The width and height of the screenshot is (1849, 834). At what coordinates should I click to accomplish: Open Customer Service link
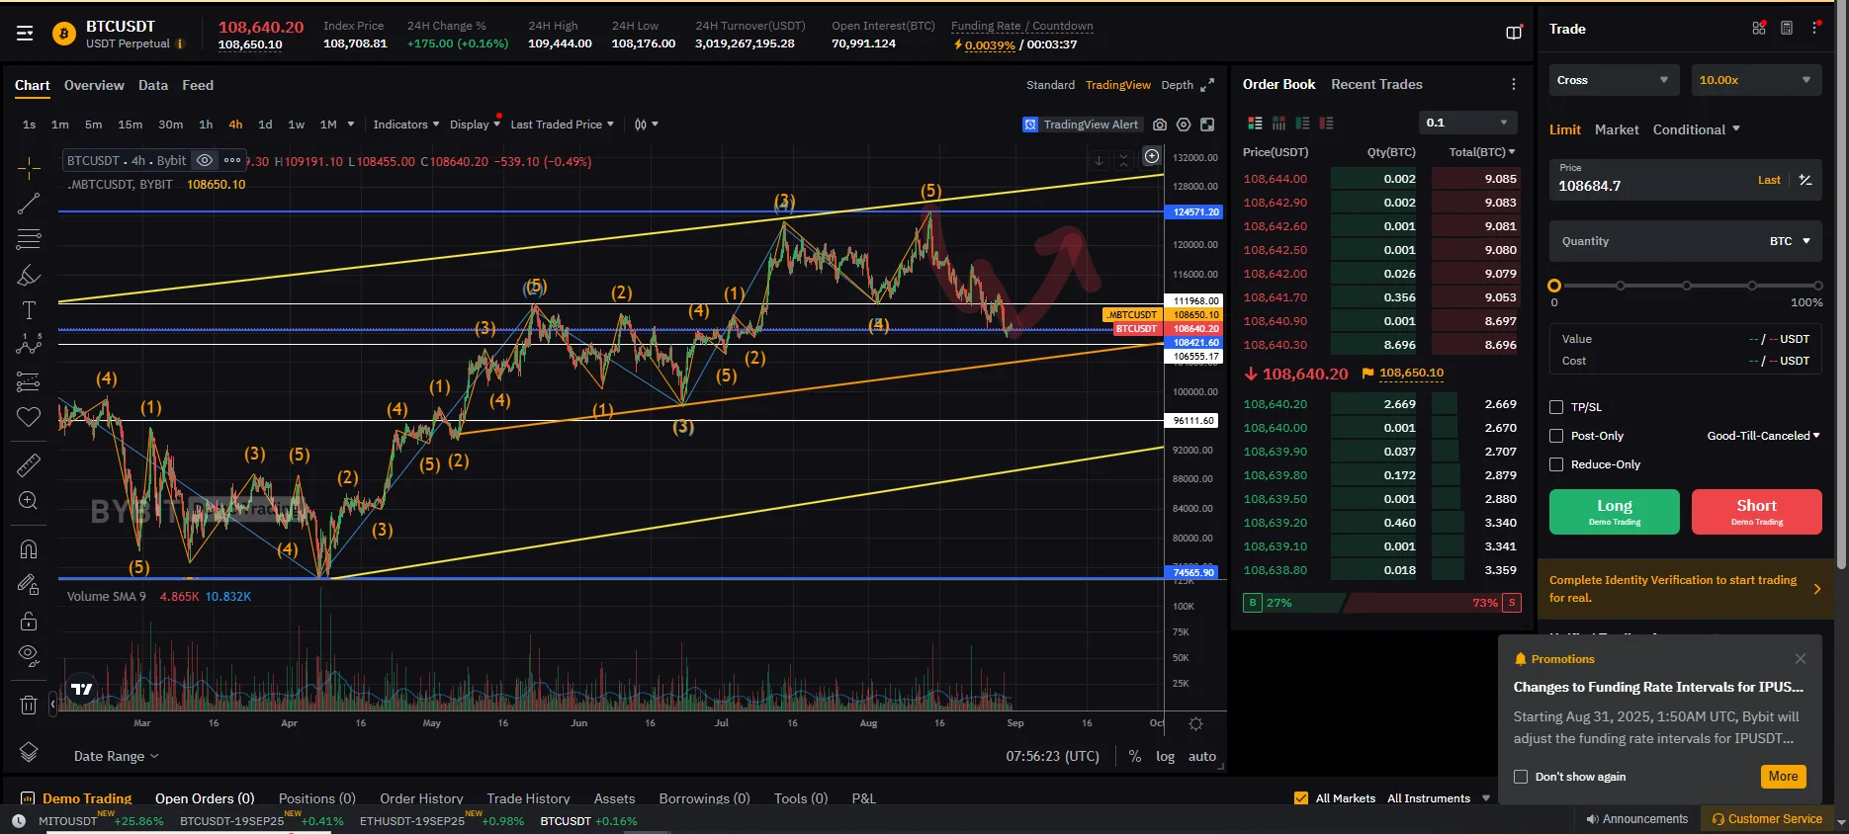pyautogui.click(x=1767, y=819)
